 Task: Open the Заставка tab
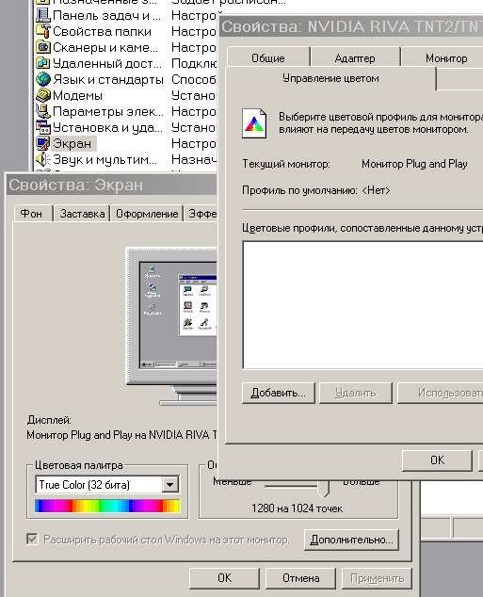pyautogui.click(x=82, y=214)
